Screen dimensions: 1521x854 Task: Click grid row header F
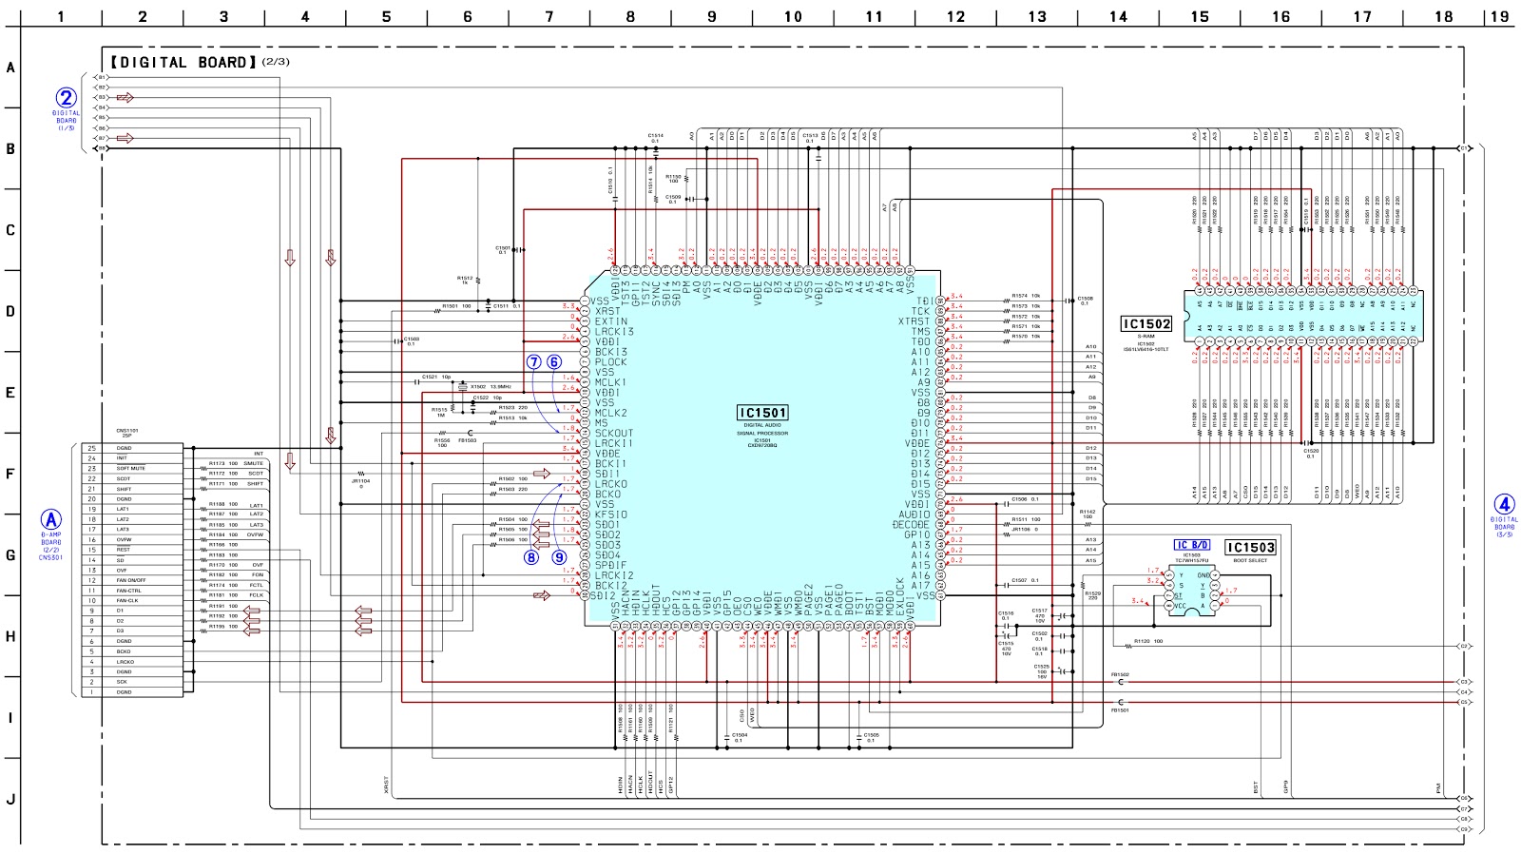11,474
